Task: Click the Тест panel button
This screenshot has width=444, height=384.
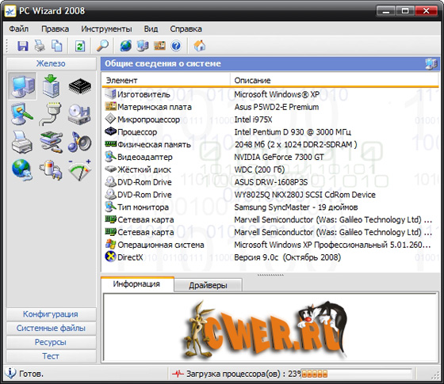Action: 51,356
